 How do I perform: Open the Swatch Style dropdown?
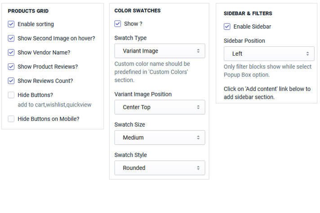[160, 168]
